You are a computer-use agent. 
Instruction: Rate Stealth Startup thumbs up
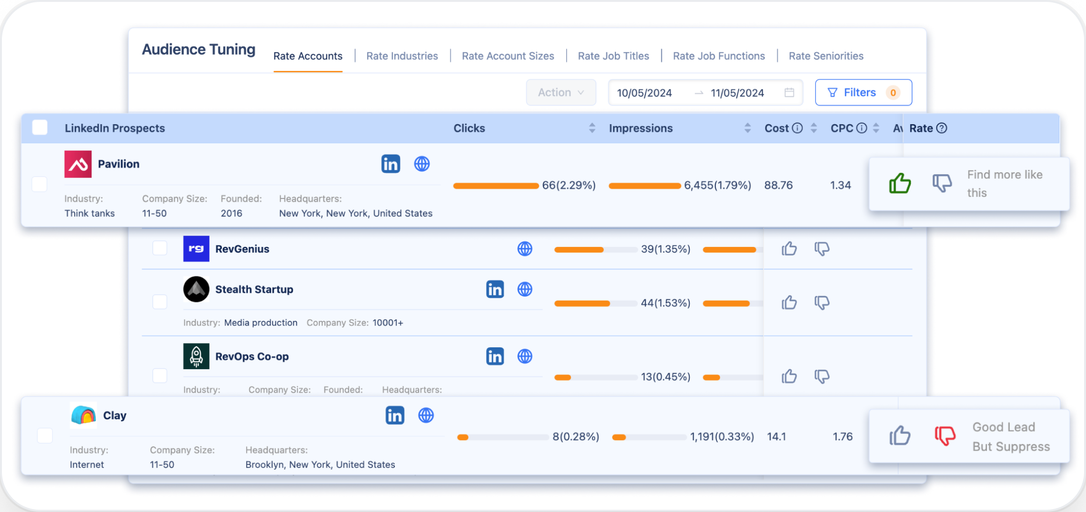click(789, 302)
